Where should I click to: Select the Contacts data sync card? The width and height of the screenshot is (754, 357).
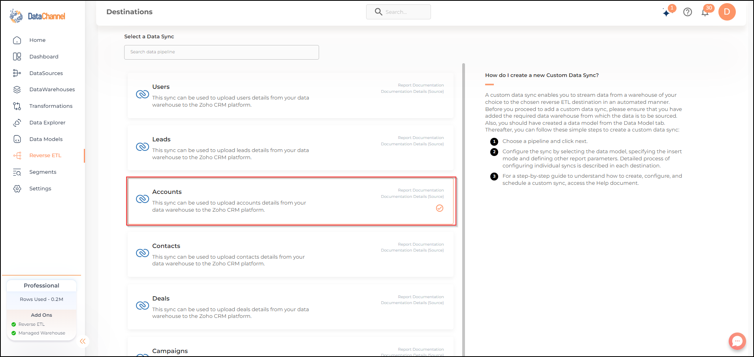tap(291, 254)
